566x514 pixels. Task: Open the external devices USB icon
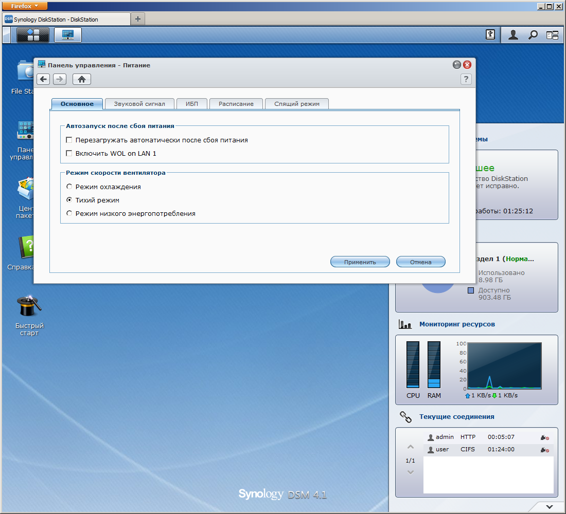click(x=490, y=34)
